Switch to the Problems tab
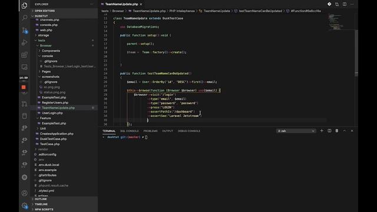This screenshot has width=377, height=212. coord(151,131)
